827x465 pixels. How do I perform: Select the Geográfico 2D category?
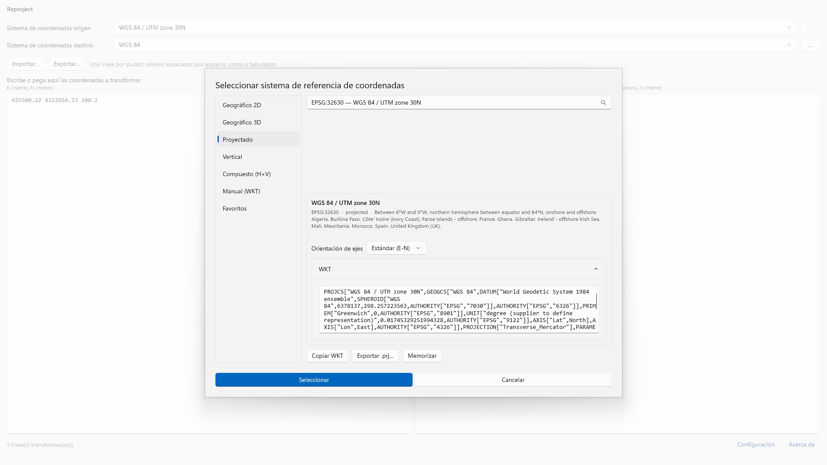click(x=258, y=105)
